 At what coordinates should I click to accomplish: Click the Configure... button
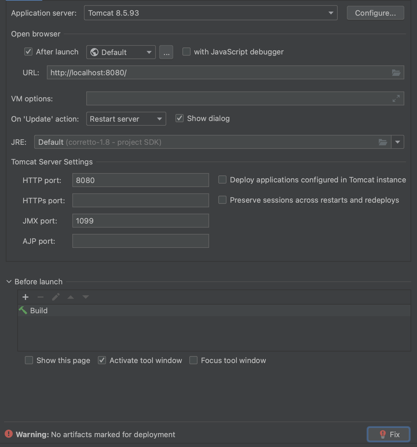[x=375, y=13]
